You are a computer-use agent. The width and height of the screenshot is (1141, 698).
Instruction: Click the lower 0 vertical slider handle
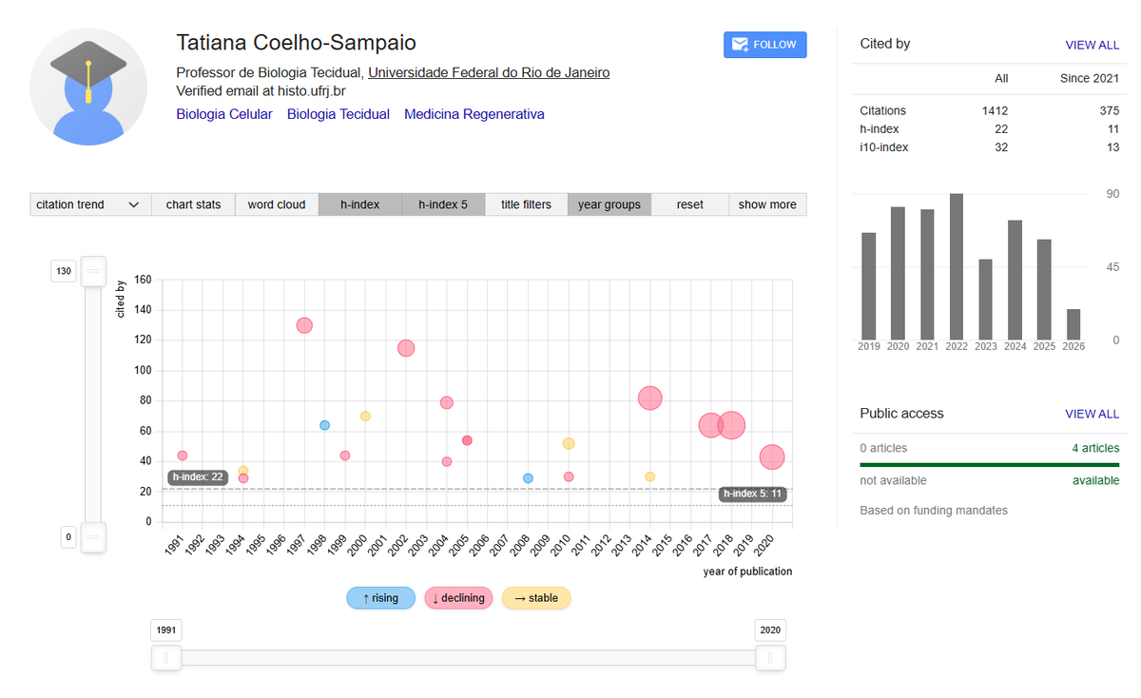click(x=93, y=537)
